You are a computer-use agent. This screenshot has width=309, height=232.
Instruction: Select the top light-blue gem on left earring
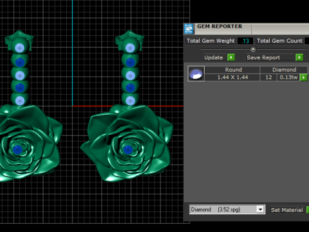click(x=20, y=48)
